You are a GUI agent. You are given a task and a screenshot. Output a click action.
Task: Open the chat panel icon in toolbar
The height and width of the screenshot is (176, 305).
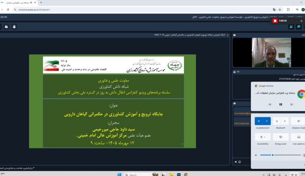pos(299,27)
